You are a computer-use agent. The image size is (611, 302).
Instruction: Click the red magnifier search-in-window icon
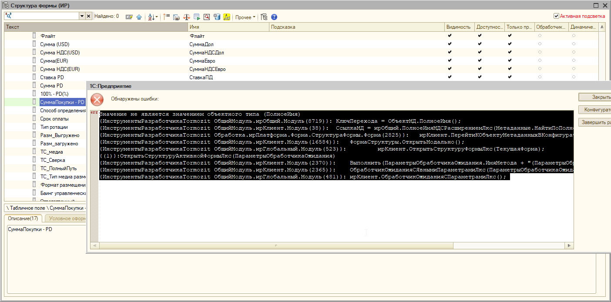coord(207,17)
